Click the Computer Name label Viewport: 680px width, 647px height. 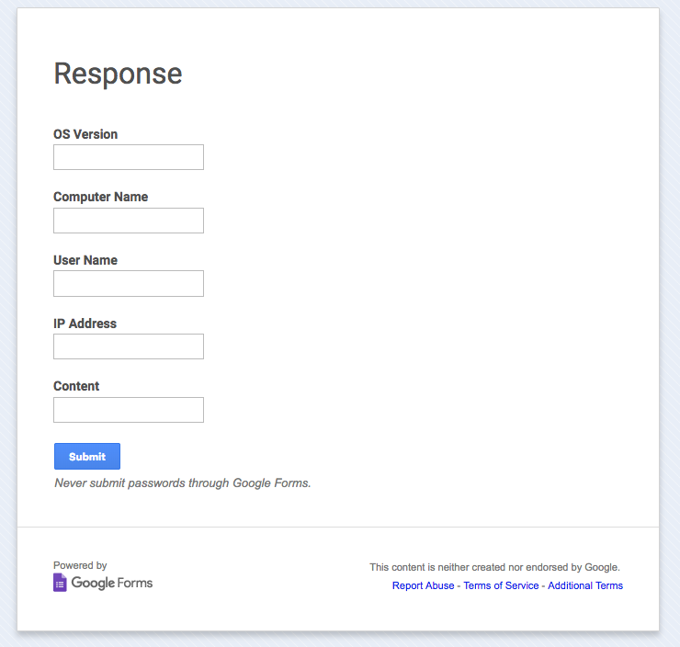pyautogui.click(x=100, y=197)
